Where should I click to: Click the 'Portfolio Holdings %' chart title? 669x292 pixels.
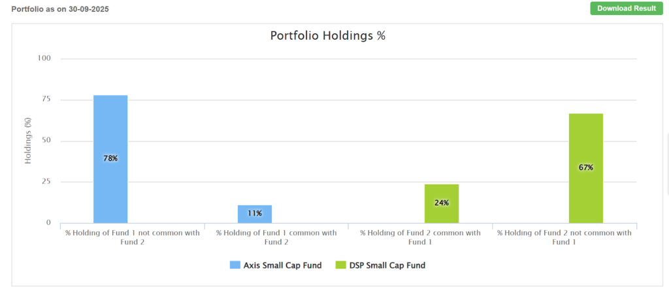click(328, 36)
